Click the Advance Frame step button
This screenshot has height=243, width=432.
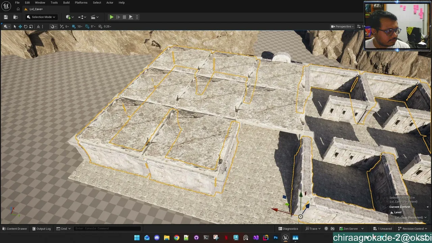coord(118,17)
